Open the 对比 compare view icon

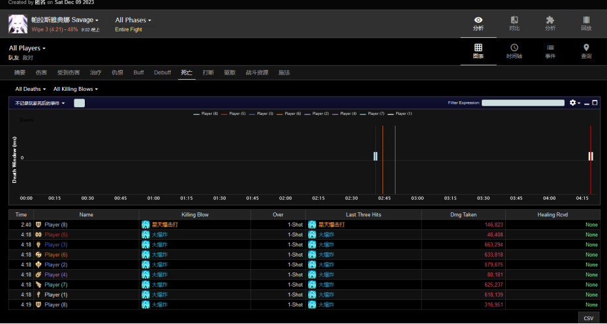514,20
